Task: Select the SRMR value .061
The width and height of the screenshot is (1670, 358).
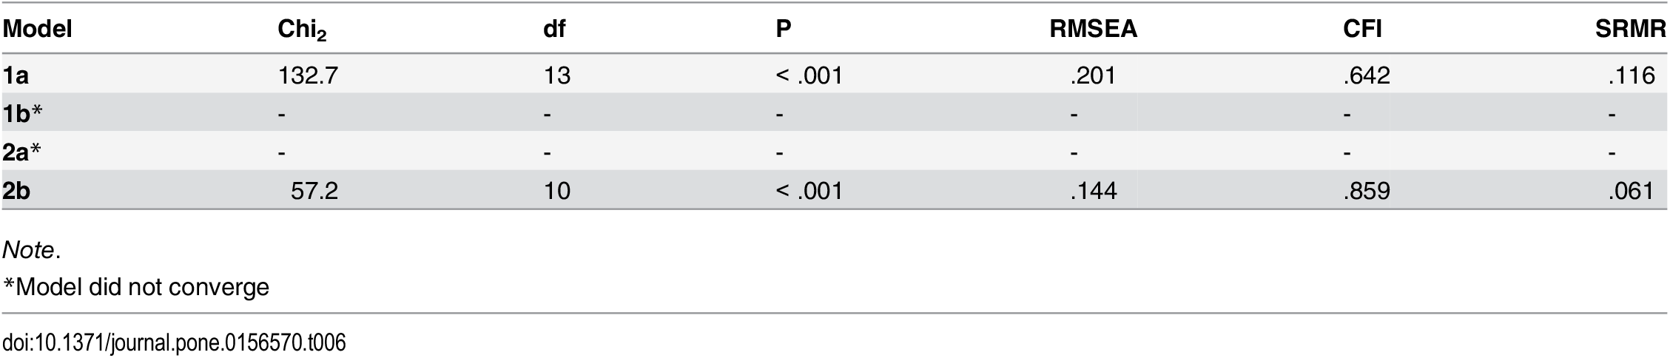Action: click(x=1631, y=191)
